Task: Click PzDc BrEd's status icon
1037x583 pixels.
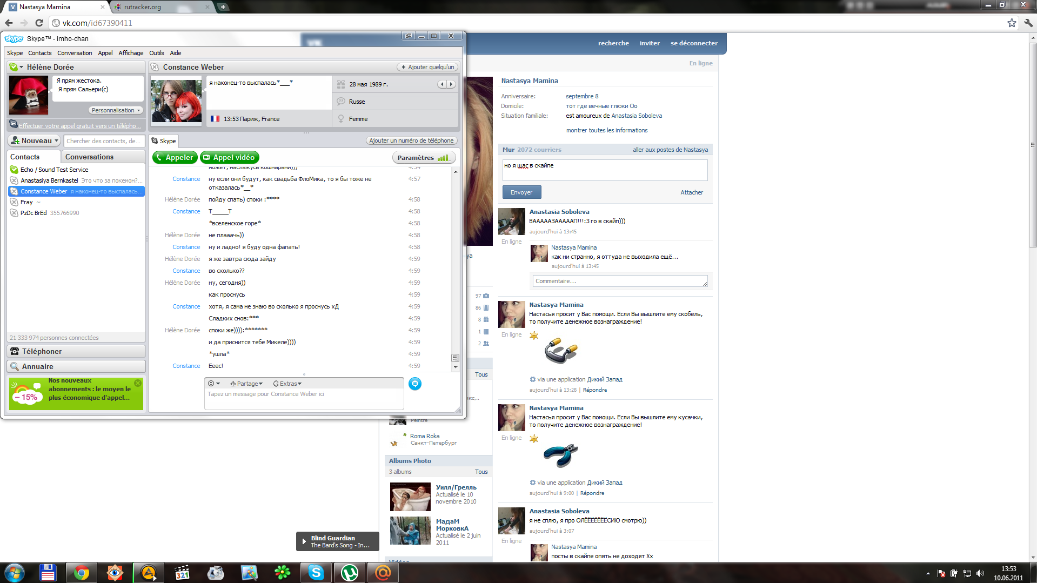Action: coord(14,213)
